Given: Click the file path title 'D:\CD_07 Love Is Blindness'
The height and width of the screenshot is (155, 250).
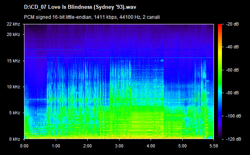Looking at the screenshot, I should pos(80,7).
